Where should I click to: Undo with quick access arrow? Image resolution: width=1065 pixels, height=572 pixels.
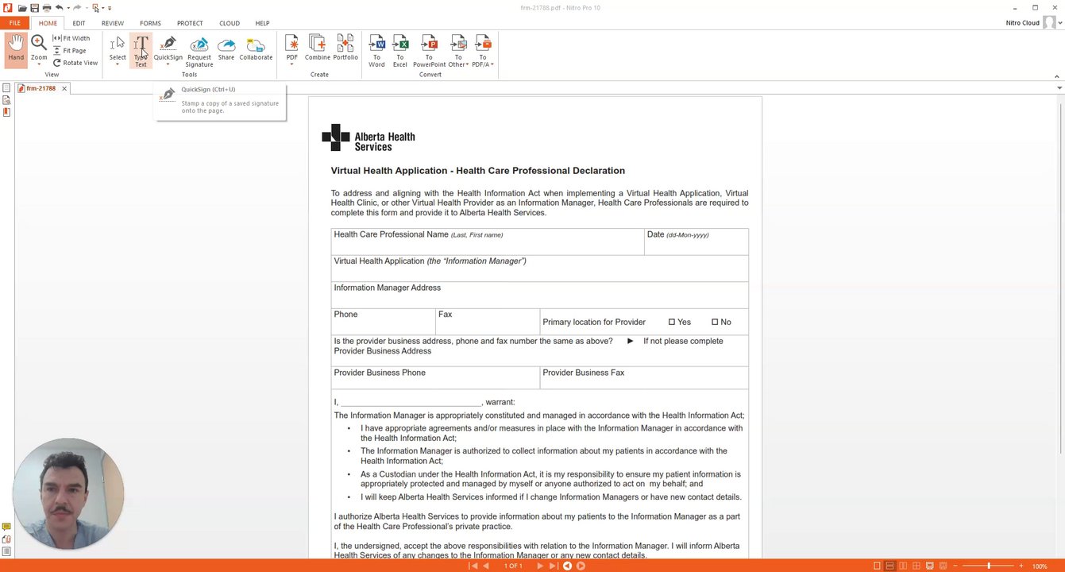[58, 8]
